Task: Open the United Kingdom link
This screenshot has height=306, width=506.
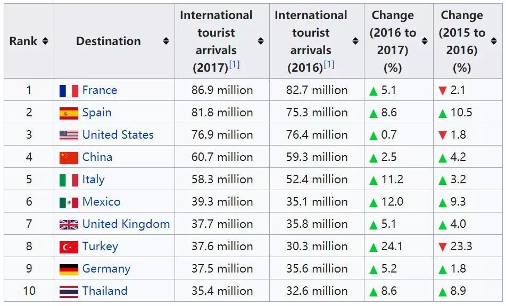Action: pyautogui.click(x=126, y=224)
